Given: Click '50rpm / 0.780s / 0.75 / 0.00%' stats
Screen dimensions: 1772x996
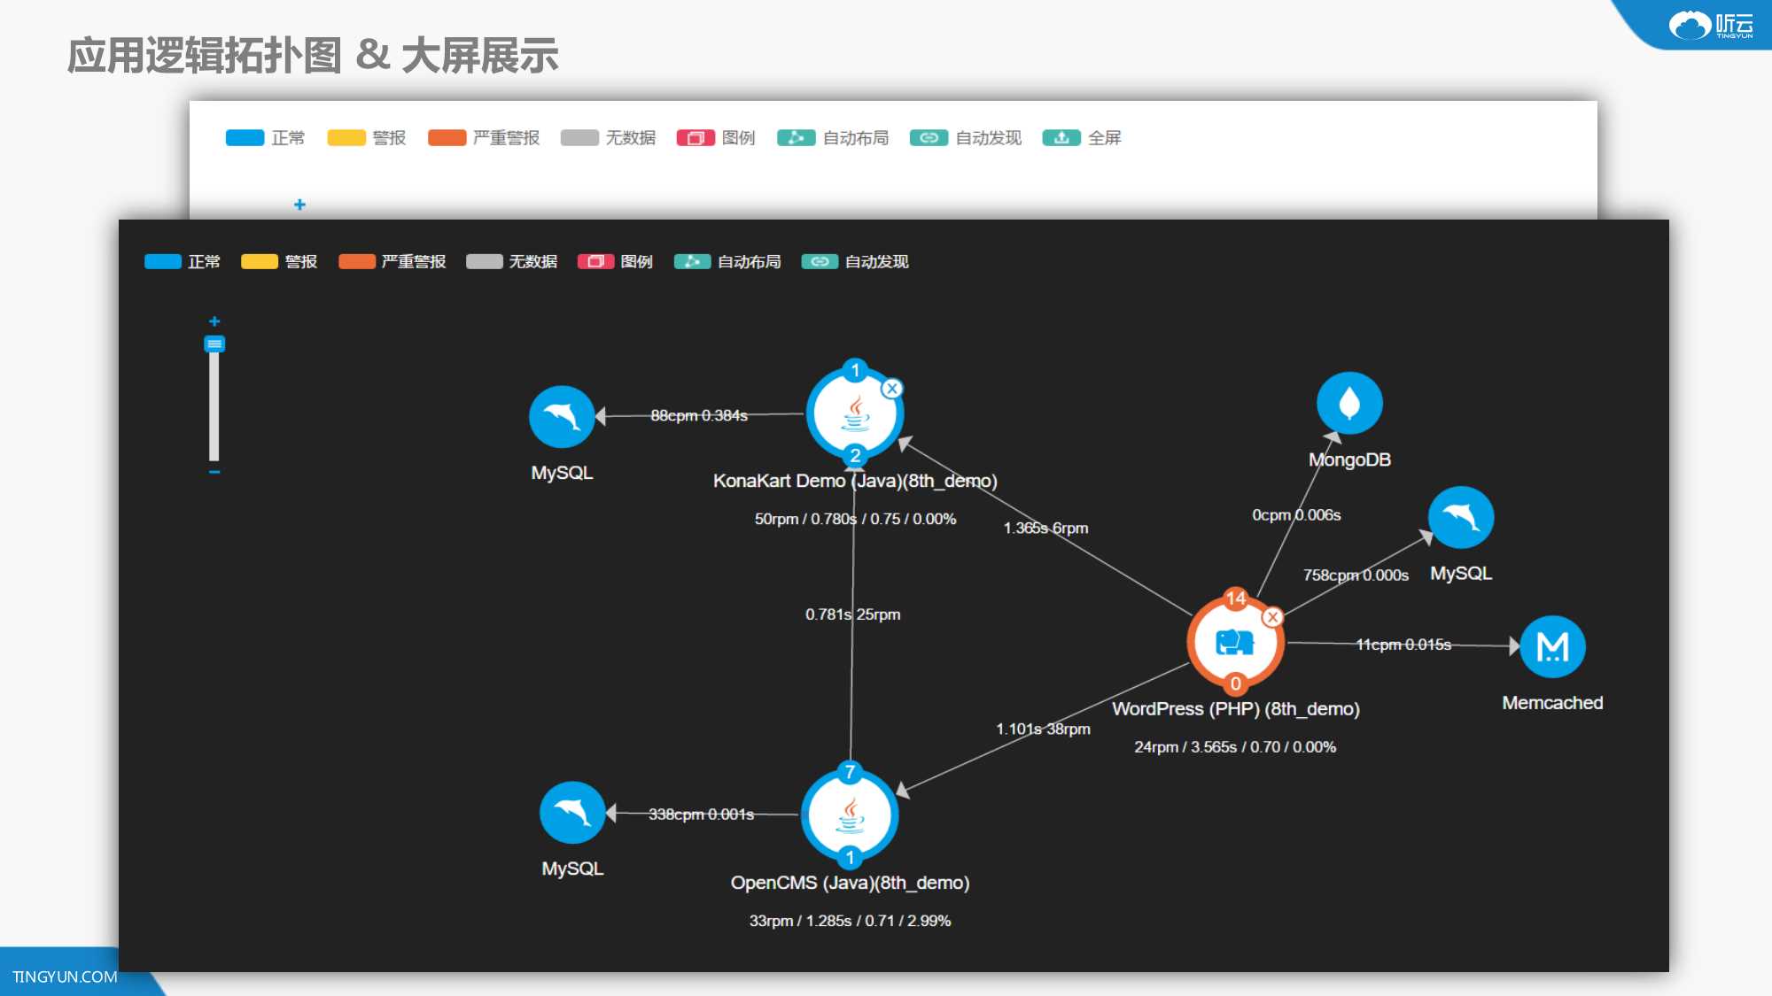Looking at the screenshot, I should (855, 520).
